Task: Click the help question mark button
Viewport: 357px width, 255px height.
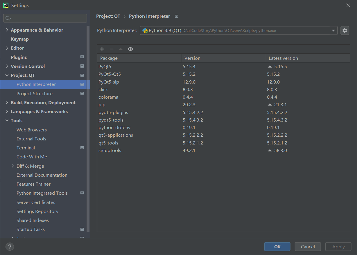Action: pos(10,247)
